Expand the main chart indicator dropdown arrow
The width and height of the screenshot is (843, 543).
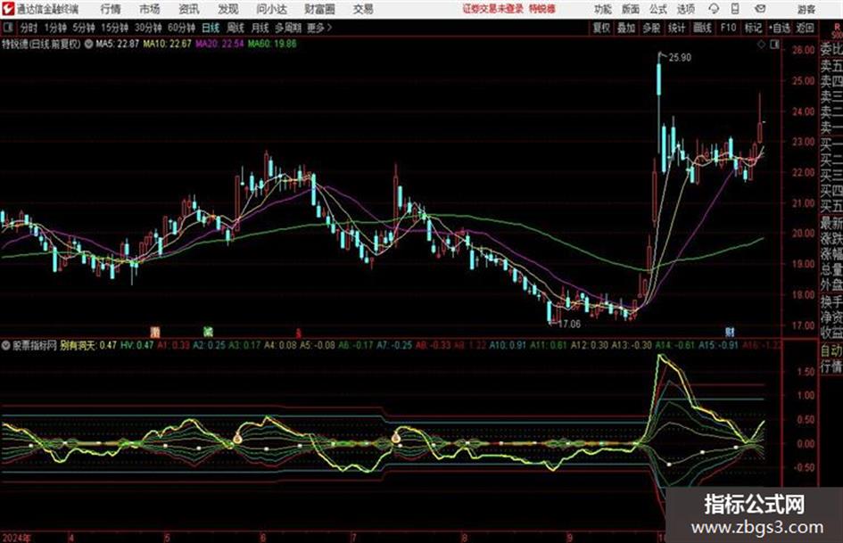click(88, 44)
